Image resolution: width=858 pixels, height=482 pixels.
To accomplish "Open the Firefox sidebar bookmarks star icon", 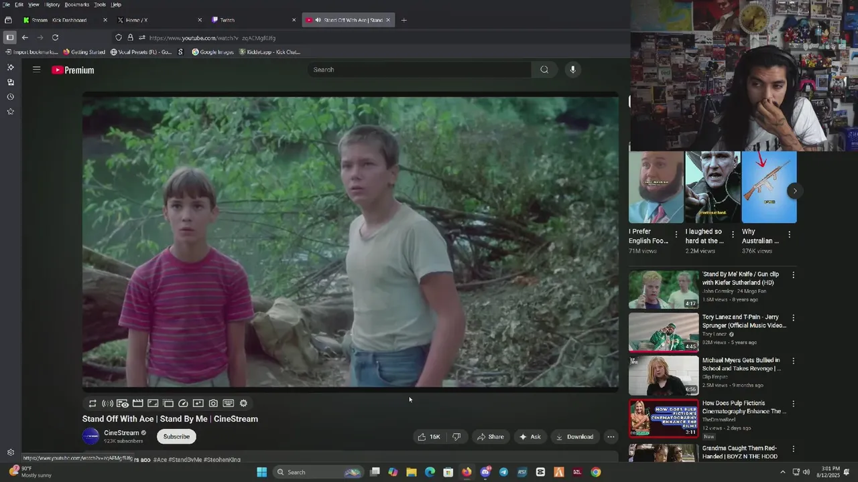I will click(x=10, y=112).
